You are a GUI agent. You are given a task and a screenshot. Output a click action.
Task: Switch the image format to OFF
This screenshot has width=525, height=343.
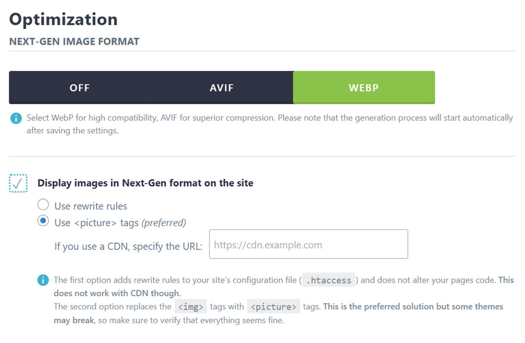point(80,88)
